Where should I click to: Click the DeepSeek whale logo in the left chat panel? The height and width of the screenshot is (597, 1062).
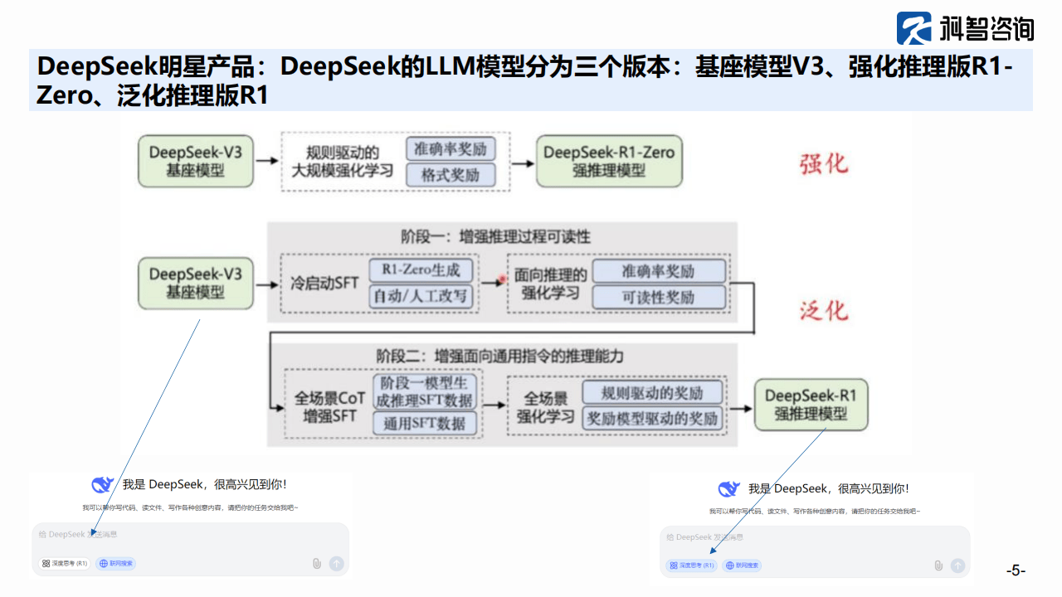tap(102, 485)
